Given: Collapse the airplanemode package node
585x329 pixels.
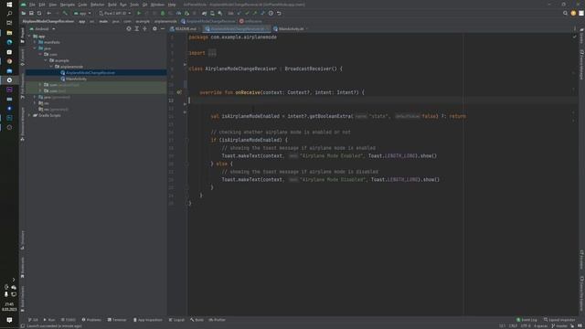Looking at the screenshot, I should click(51, 67).
